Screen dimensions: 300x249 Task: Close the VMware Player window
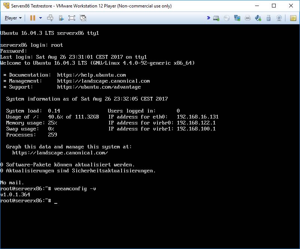291,6
